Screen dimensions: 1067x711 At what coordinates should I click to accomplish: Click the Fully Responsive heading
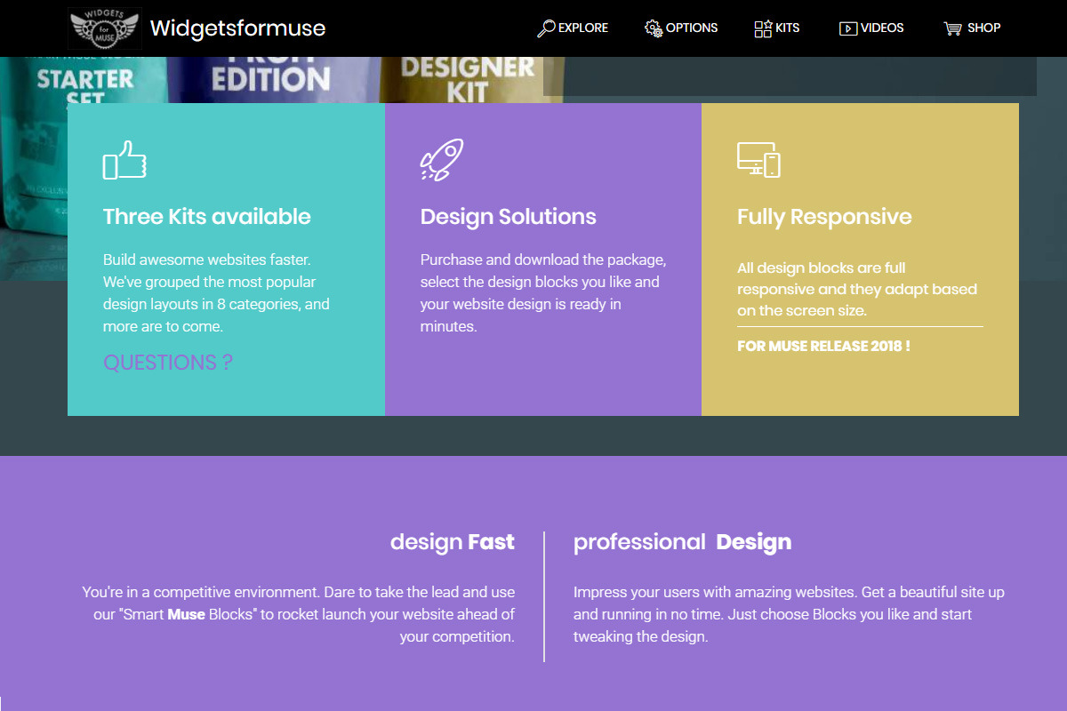tap(824, 217)
